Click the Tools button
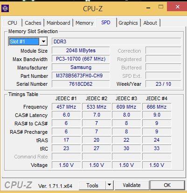Image resolution: width=187 pixels, height=193 pixels. (x=92, y=185)
